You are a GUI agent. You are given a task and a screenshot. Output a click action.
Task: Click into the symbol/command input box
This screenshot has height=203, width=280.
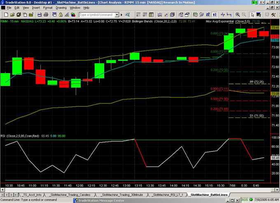(x=97, y=15)
